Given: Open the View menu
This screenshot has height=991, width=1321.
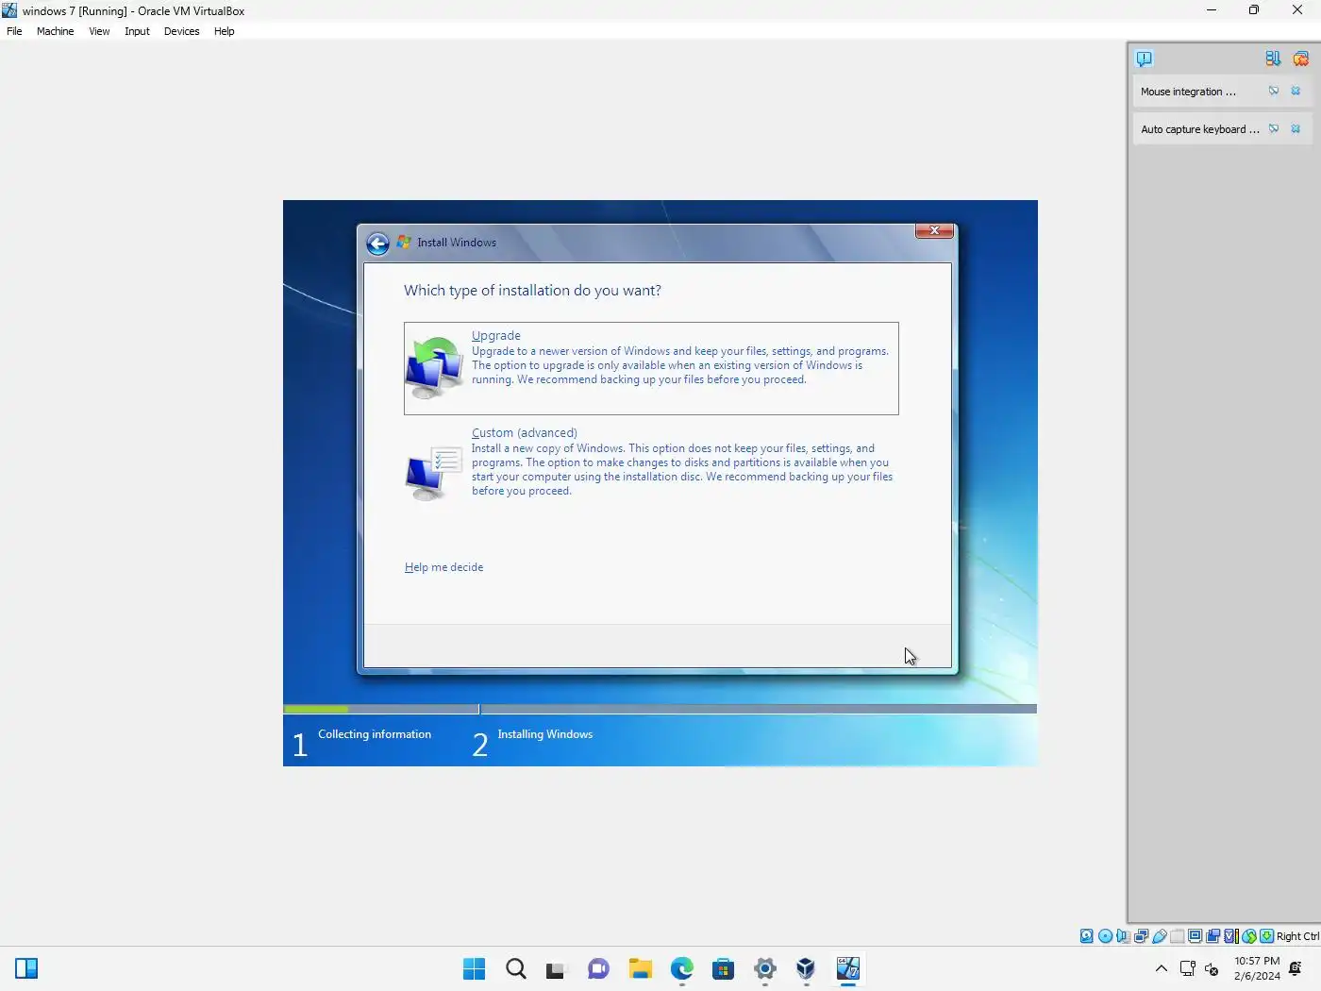Looking at the screenshot, I should (99, 31).
